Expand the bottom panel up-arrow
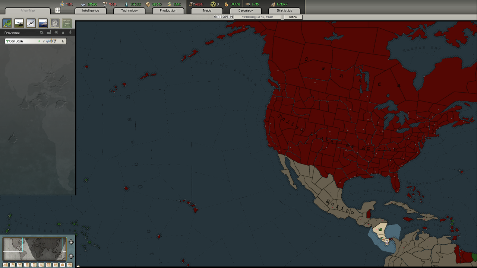This screenshot has height=268, width=477. 78,266
